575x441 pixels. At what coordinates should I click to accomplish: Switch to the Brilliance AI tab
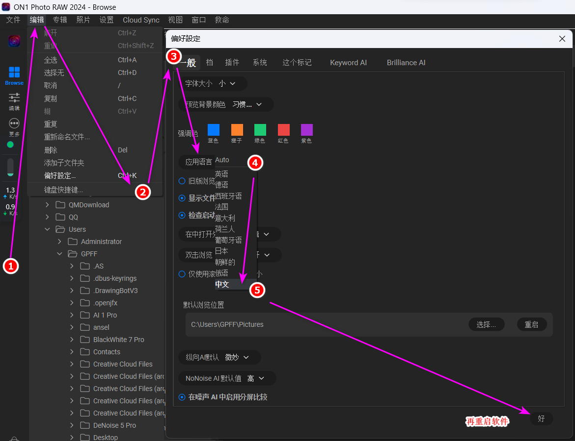point(406,63)
